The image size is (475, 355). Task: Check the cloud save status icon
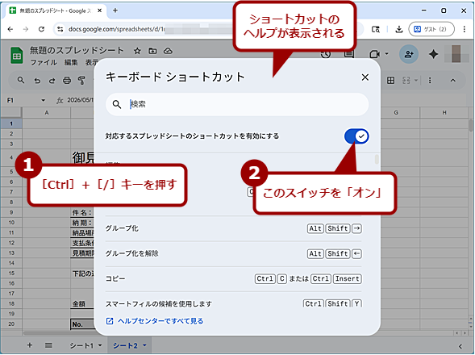pos(168,51)
